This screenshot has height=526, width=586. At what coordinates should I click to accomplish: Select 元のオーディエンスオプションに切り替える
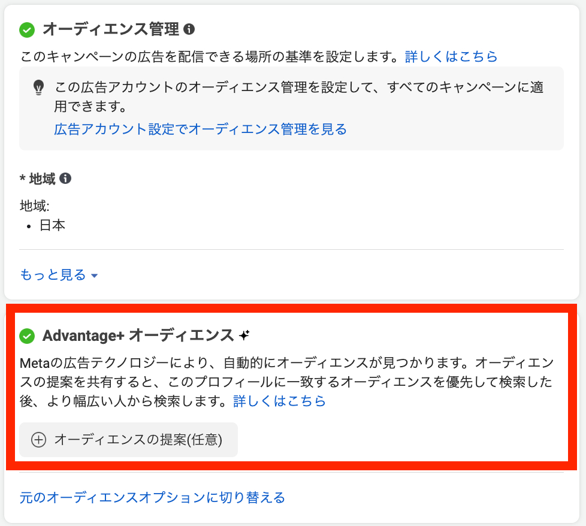pos(152,497)
